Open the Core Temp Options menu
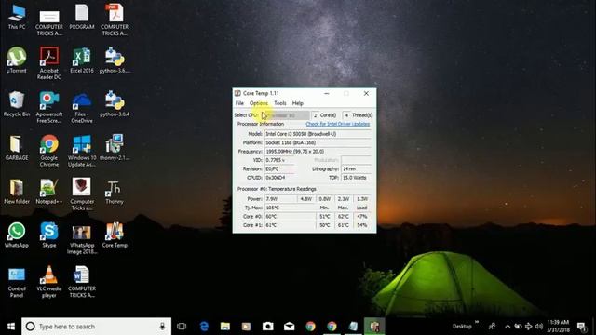The height and width of the screenshot is (335, 596). click(259, 103)
